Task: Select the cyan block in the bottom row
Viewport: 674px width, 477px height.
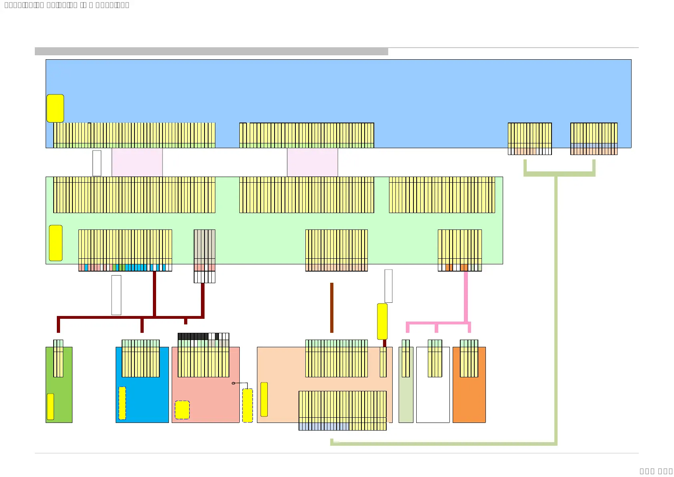Action: [142, 384]
